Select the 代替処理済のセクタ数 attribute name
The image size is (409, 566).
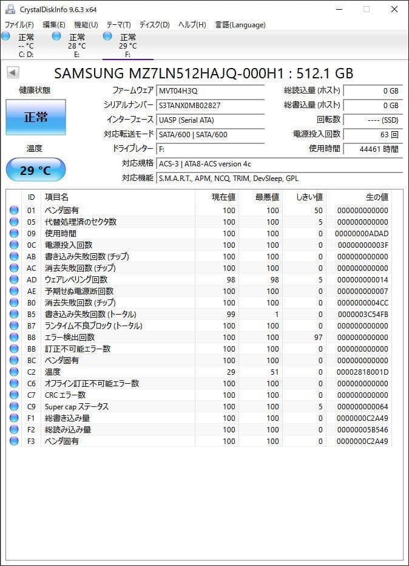[x=81, y=222]
